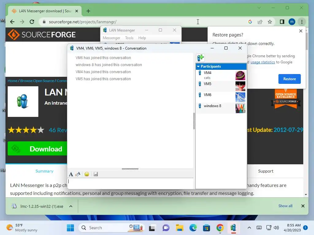This screenshot has height=235, width=314.
Task: Open the Messenger menu in LAN Messenger window
Action: [111, 38]
